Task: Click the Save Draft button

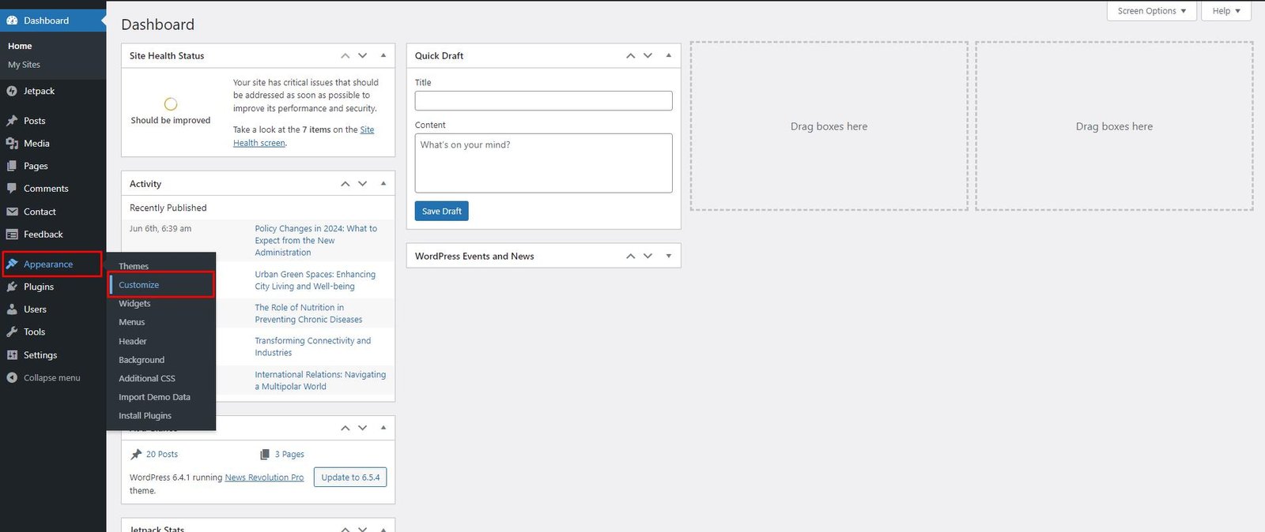Action: (442, 212)
